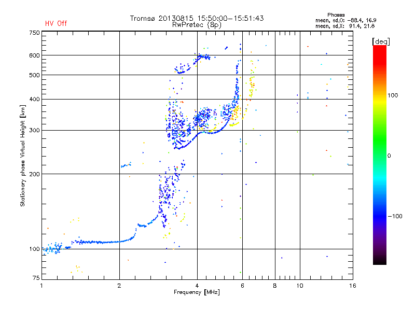The image size is (415, 311).
Task: Select the 'mean, sd,X: 91.4, 21.8' line
Action: point(345,26)
